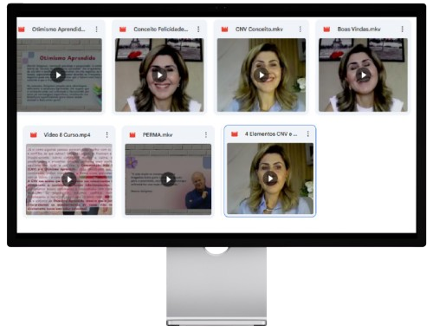Screen dimensions: 433x332
Task: Play the 4 Elementos CNV video
Action: coord(270,179)
